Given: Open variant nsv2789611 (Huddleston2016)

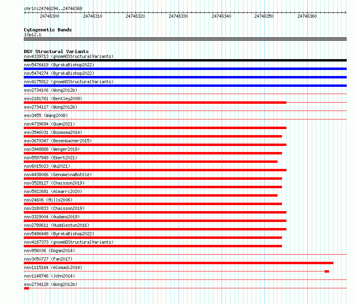Looking at the screenshot, I should tap(57, 225).
